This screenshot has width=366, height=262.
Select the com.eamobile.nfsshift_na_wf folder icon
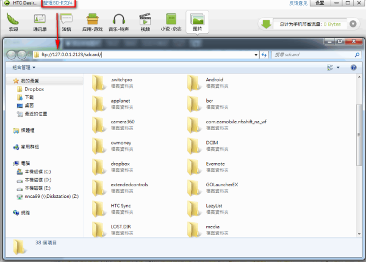coord(194,125)
